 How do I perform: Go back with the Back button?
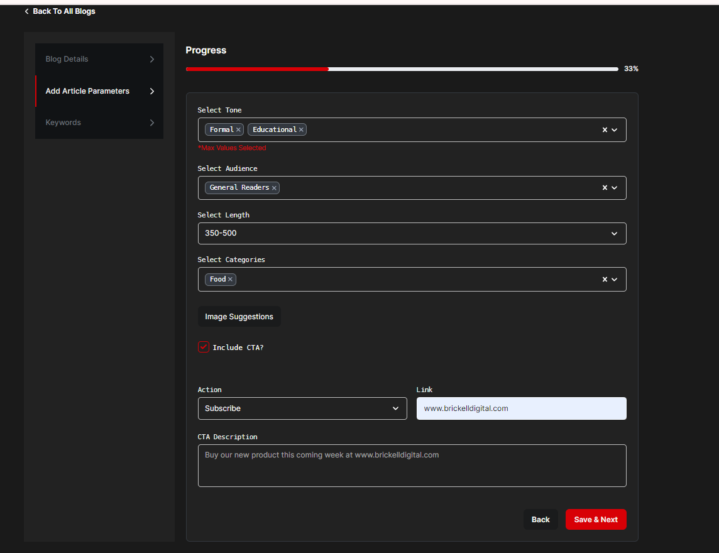pos(541,520)
